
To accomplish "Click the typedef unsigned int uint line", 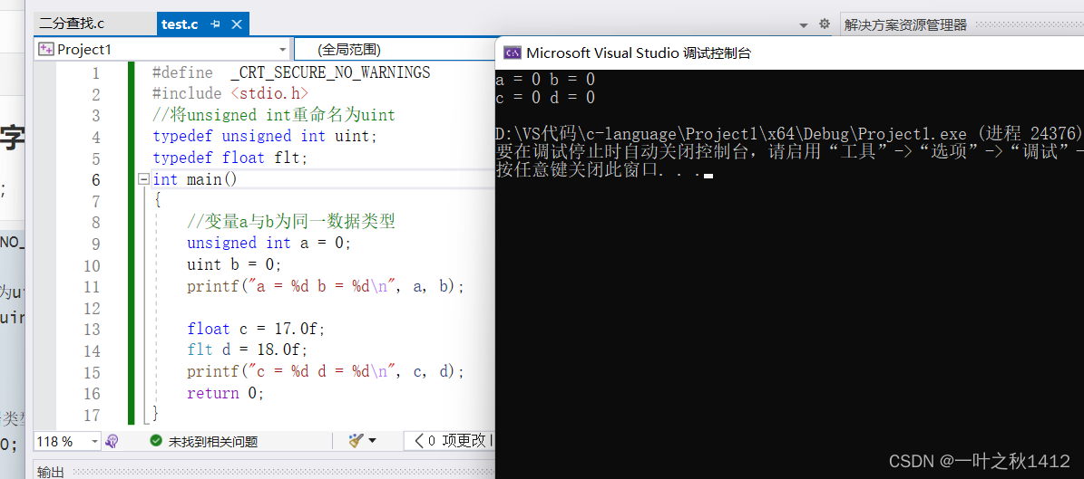I will coord(265,137).
